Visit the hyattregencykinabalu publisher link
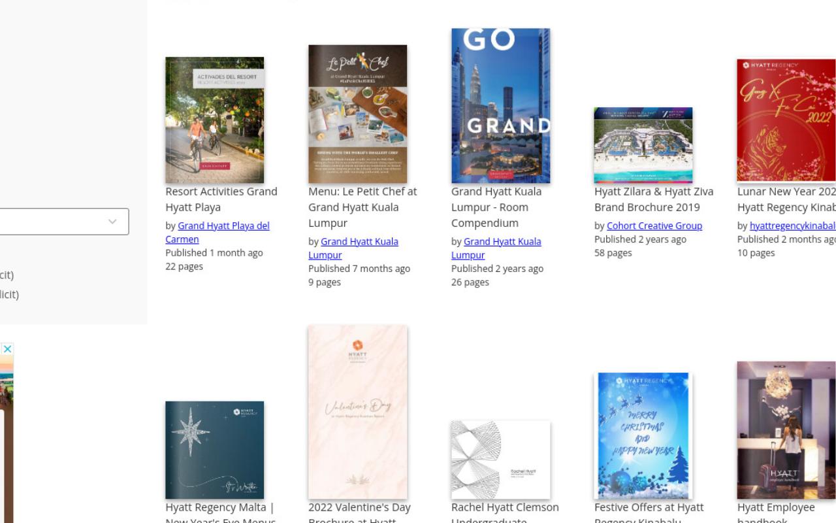 pyautogui.click(x=793, y=226)
